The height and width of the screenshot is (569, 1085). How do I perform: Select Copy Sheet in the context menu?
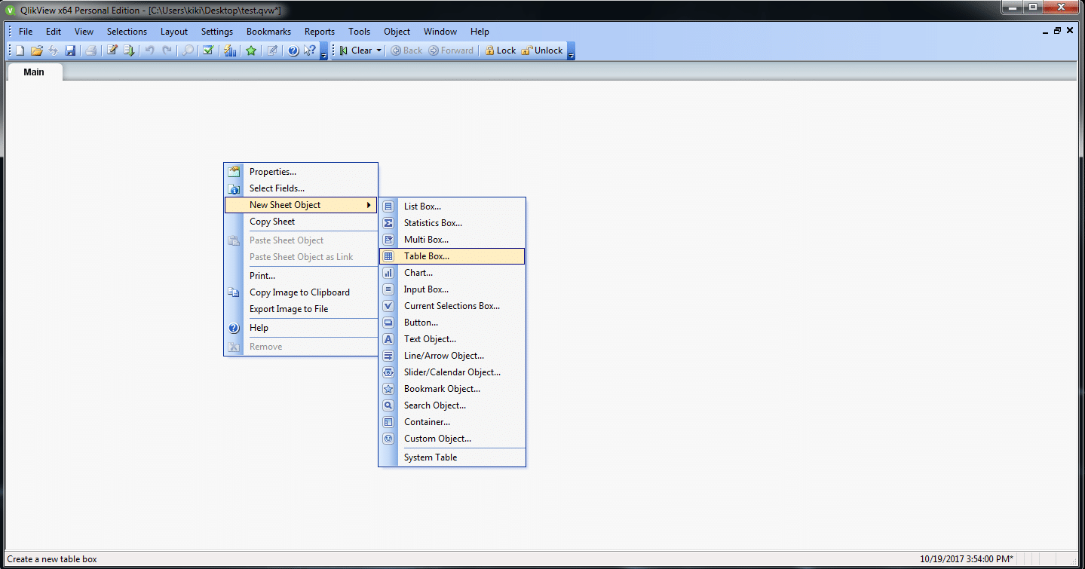pos(301,222)
